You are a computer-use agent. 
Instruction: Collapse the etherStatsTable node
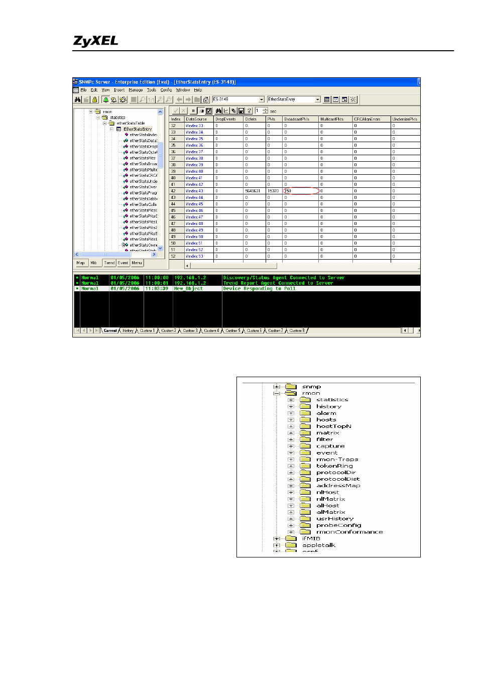104,123
